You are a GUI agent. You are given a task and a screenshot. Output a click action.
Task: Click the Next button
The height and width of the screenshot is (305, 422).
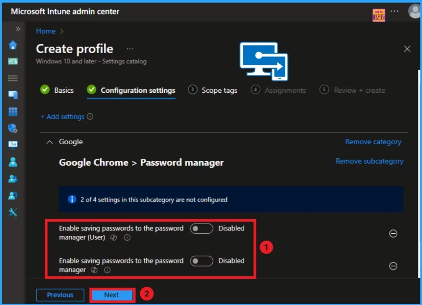point(112,295)
